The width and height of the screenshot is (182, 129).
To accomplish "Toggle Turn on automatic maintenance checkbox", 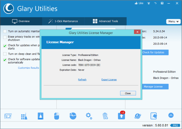I will point(5,31).
